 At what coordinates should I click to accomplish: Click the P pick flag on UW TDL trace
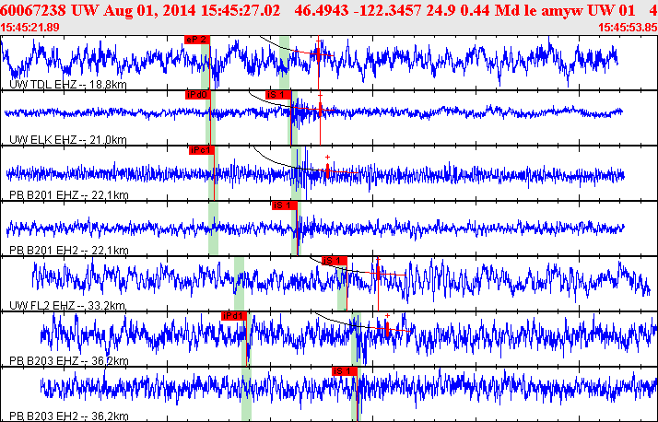tap(197, 40)
